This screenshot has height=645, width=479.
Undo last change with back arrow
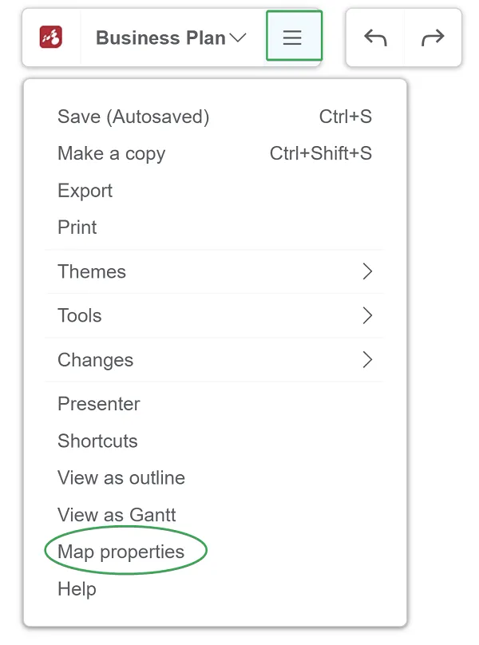click(375, 38)
